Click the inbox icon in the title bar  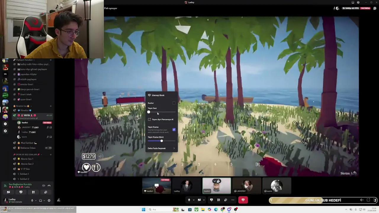(x=353, y=2)
